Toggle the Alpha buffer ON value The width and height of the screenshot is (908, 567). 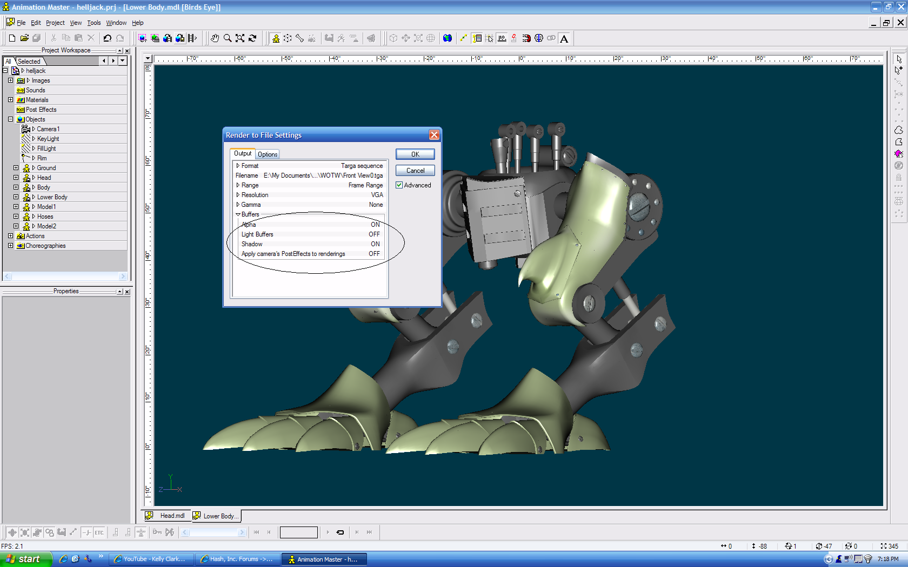[x=375, y=225]
